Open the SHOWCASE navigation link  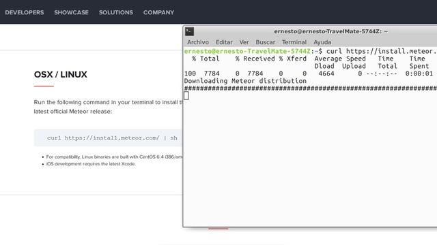(71, 12)
